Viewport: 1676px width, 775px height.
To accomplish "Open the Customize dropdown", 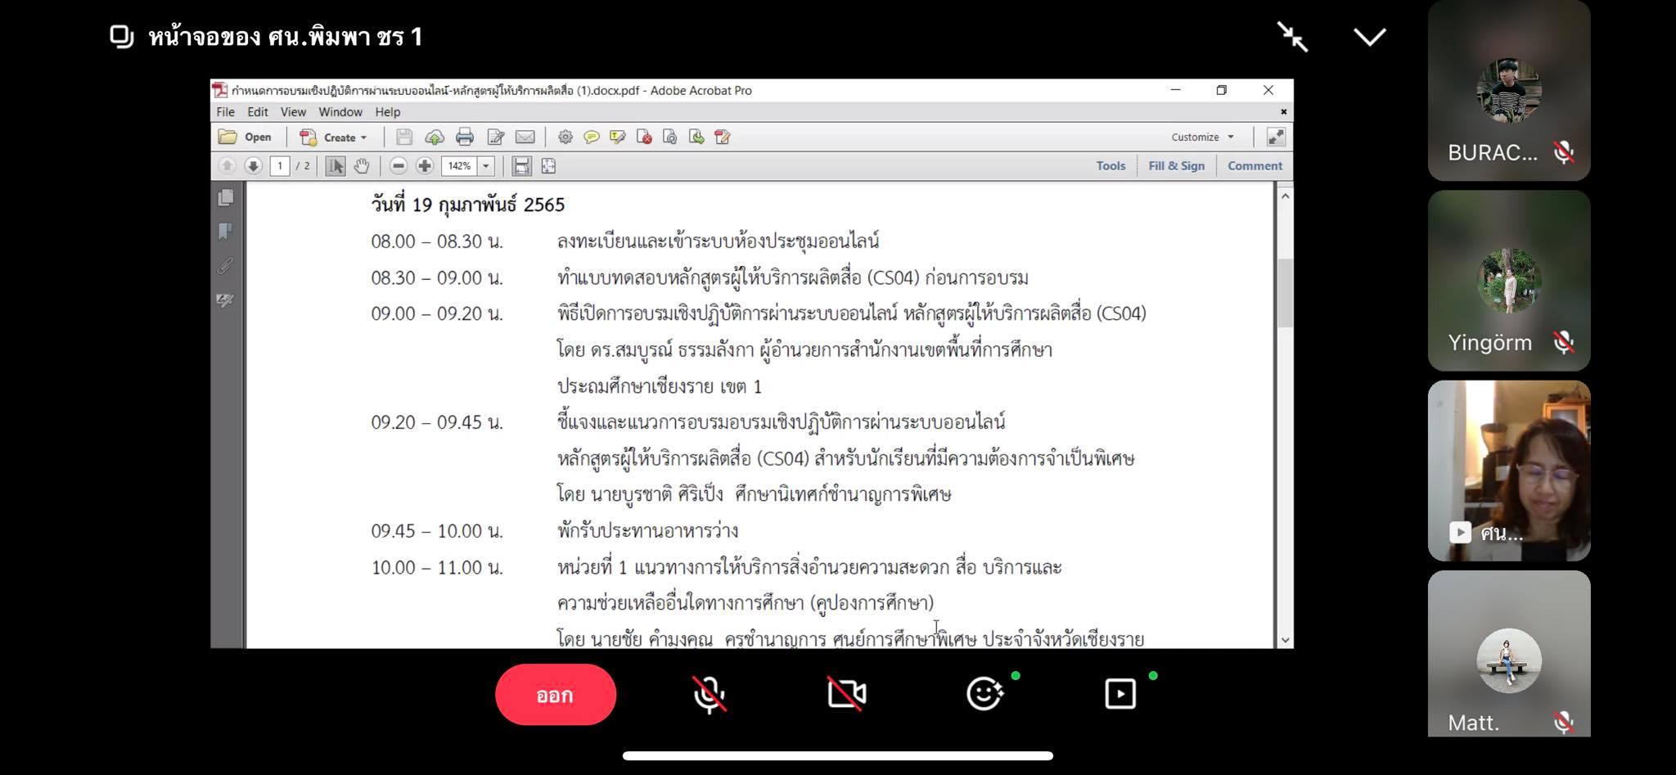I will pos(1201,137).
